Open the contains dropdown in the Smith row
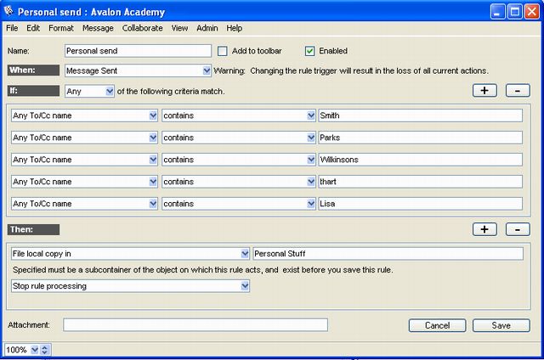 click(x=311, y=115)
